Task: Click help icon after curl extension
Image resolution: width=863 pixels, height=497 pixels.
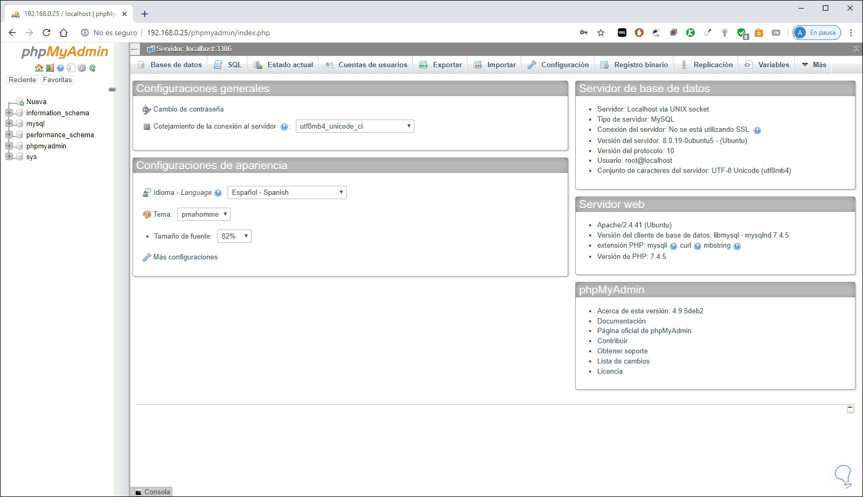Action: coord(697,246)
